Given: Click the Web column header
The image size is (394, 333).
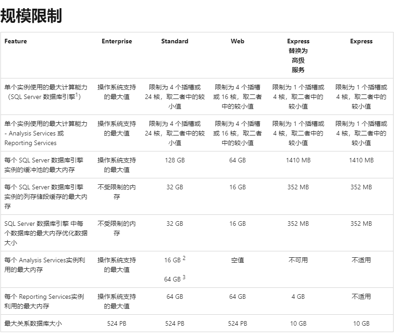Looking at the screenshot, I should 238,41.
